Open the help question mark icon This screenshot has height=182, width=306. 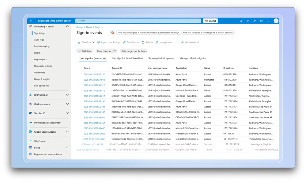click(268, 21)
